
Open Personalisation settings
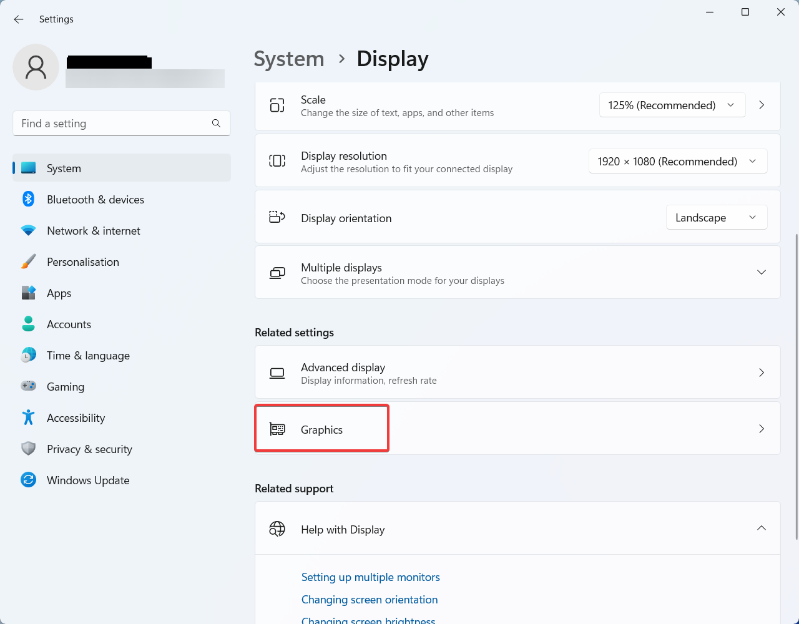pos(122,261)
